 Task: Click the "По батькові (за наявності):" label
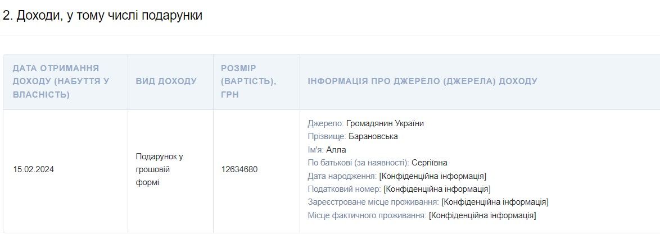tap(358, 163)
